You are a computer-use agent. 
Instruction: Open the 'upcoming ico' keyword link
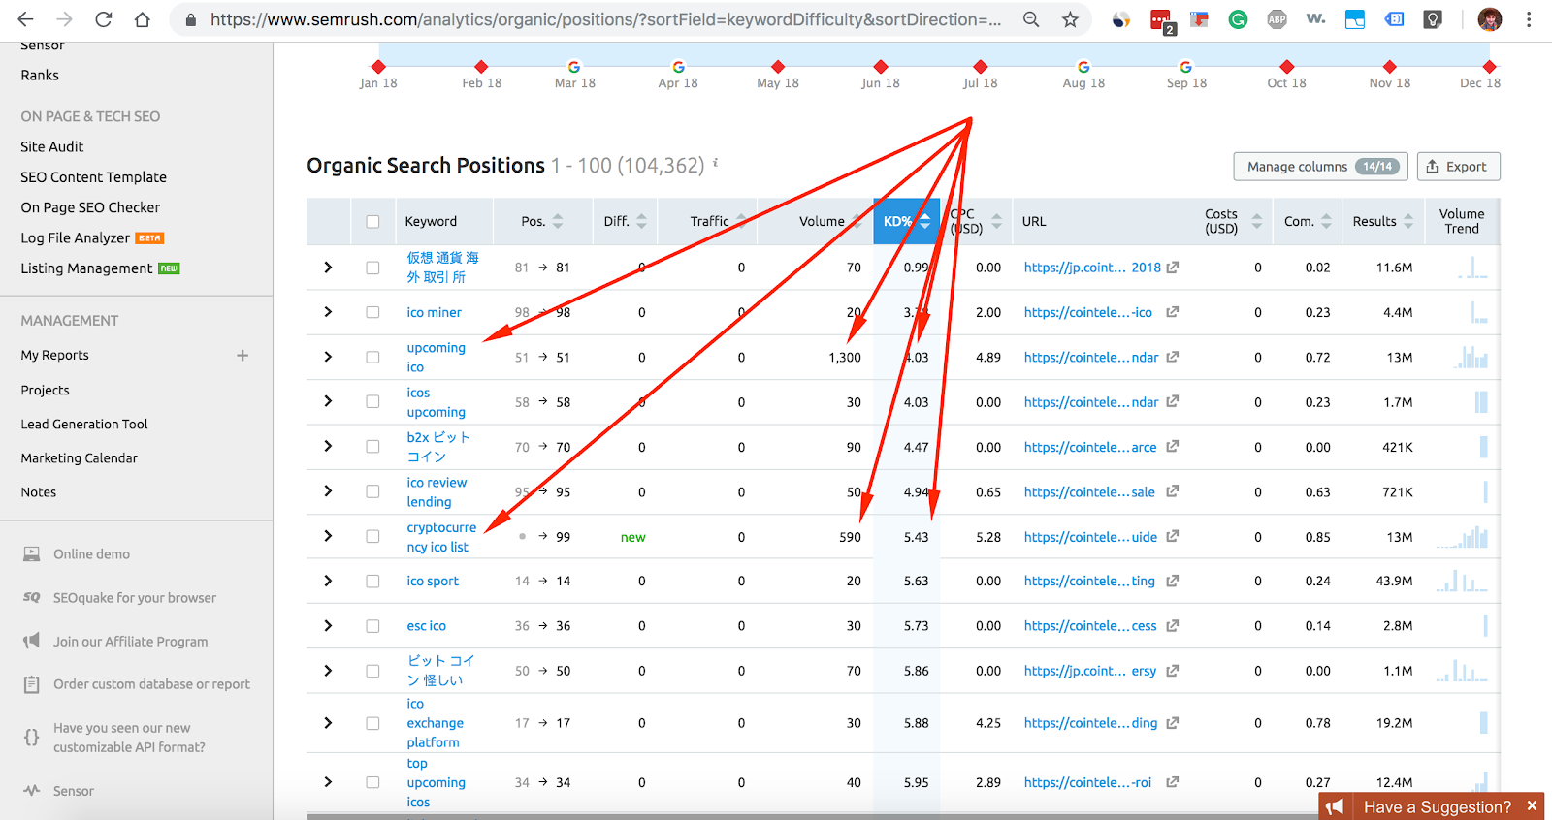coord(436,357)
